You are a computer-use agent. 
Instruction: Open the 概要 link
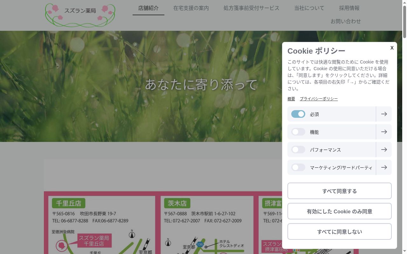pyautogui.click(x=291, y=99)
